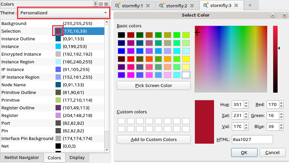Decrease the Sat value stepper
The width and height of the screenshot is (289, 163).
pos(246,117)
